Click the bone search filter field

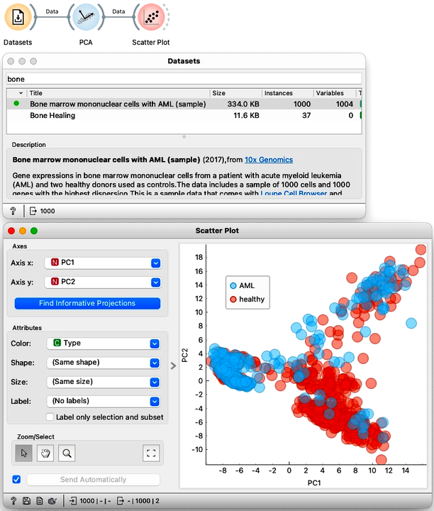click(184, 79)
